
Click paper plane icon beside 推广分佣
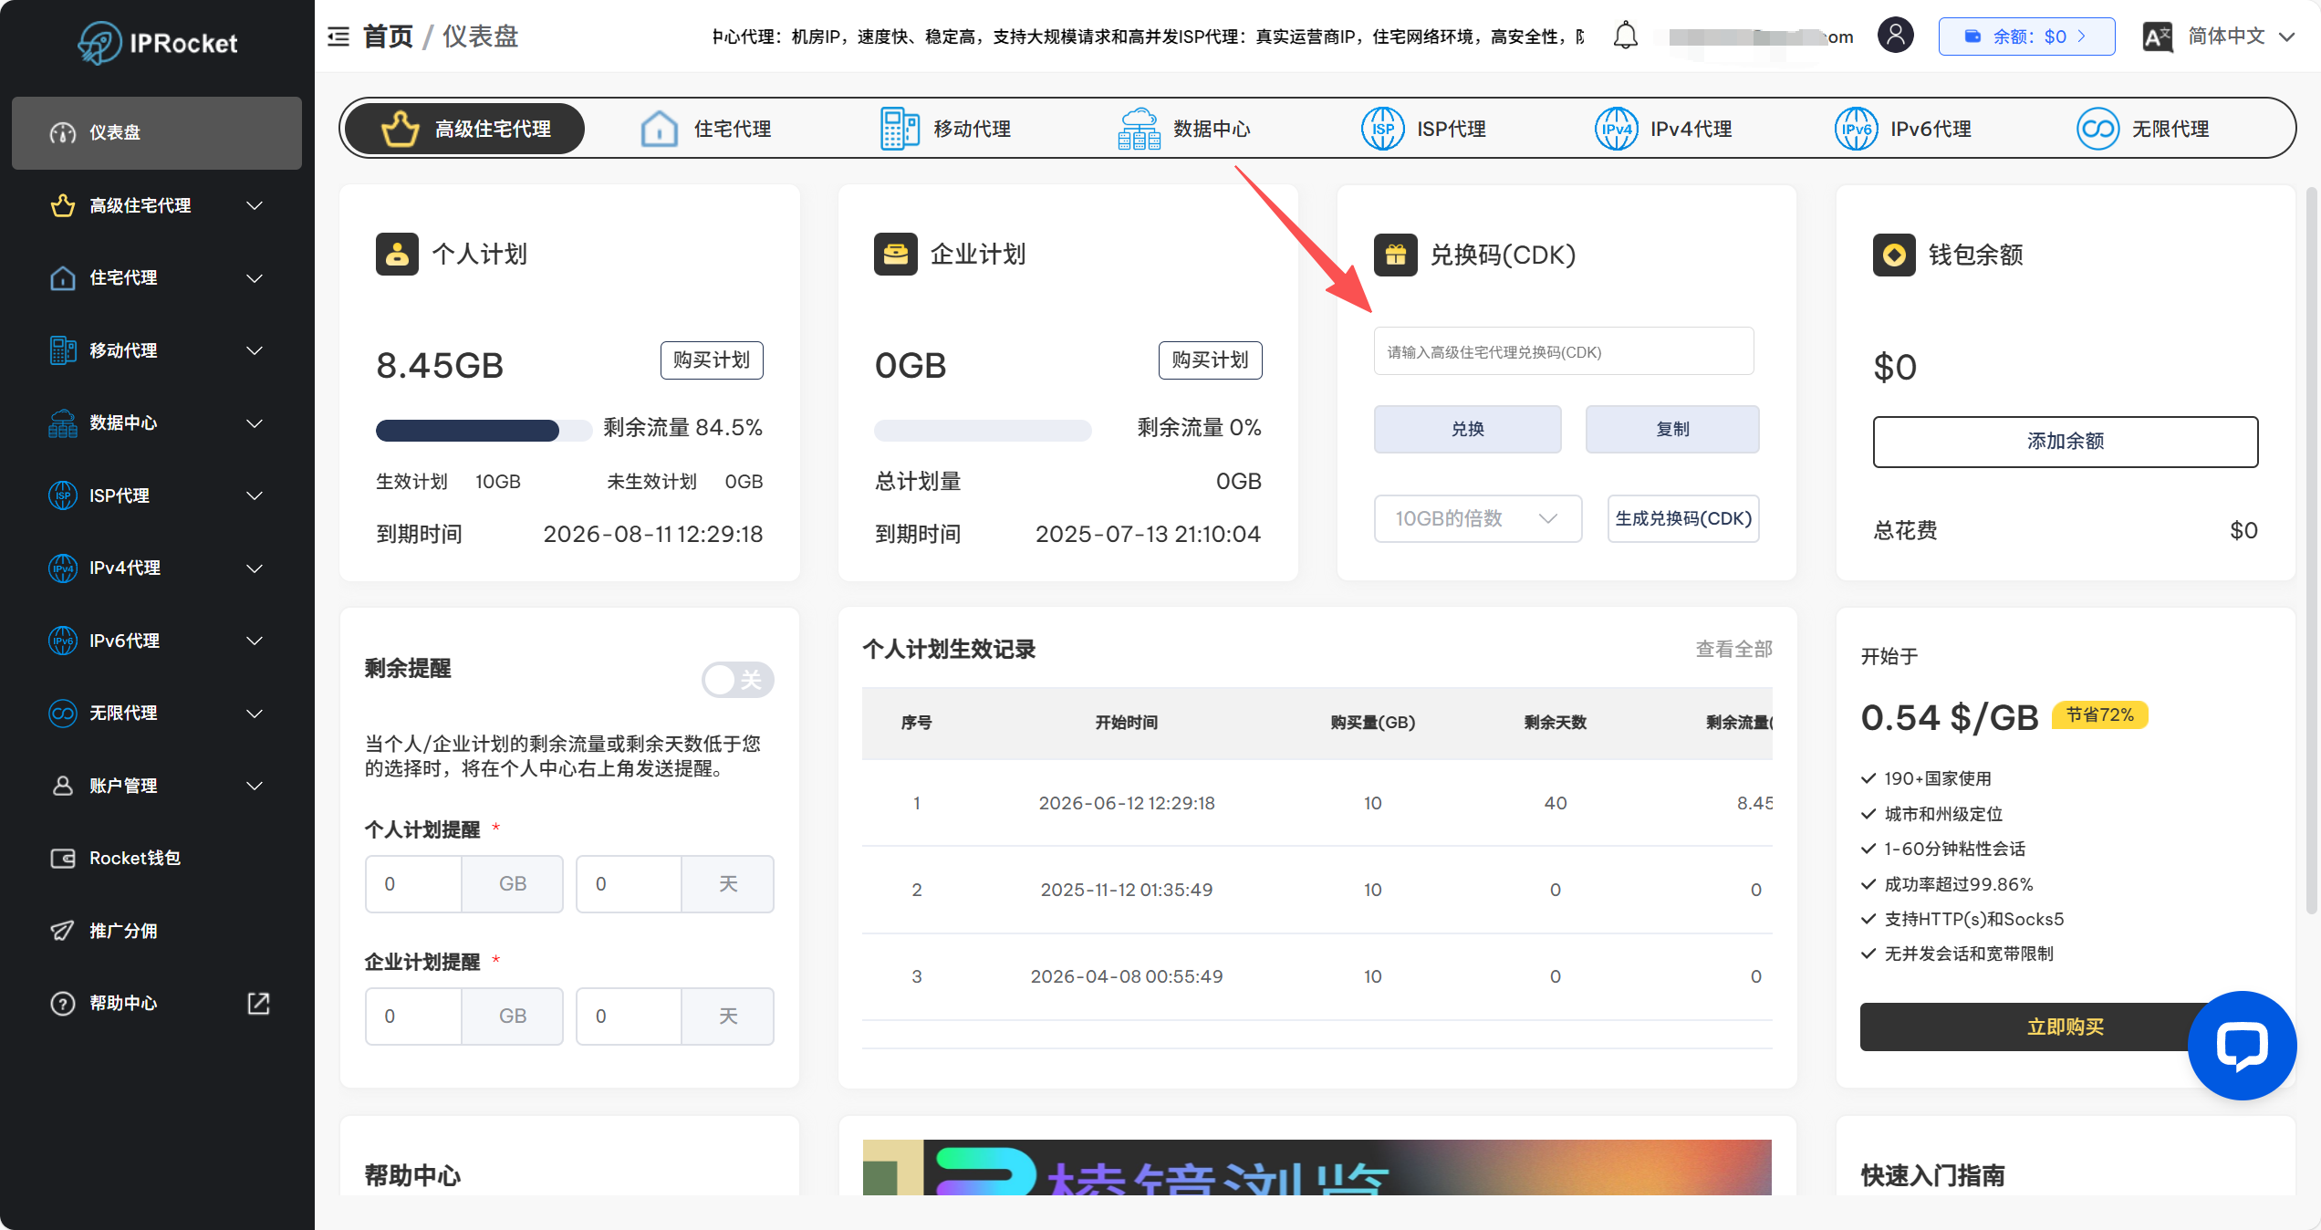[x=62, y=931]
